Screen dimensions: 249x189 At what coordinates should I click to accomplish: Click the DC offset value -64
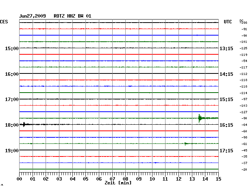[x=244, y=125]
